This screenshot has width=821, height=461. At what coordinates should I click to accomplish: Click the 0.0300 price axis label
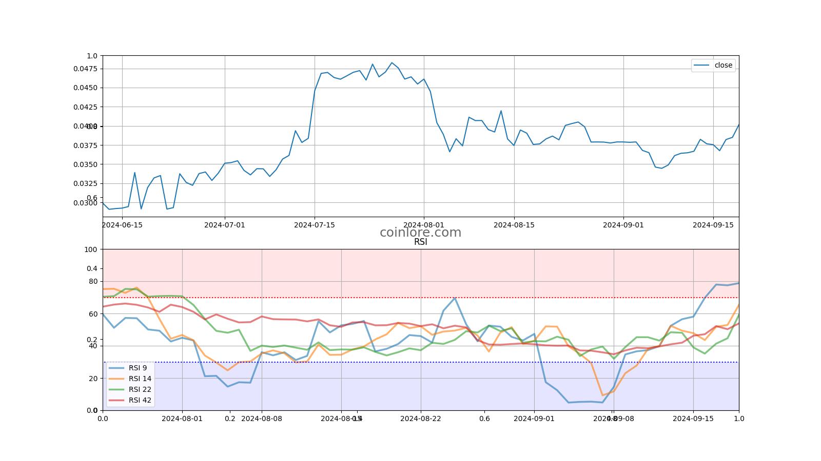[85, 203]
